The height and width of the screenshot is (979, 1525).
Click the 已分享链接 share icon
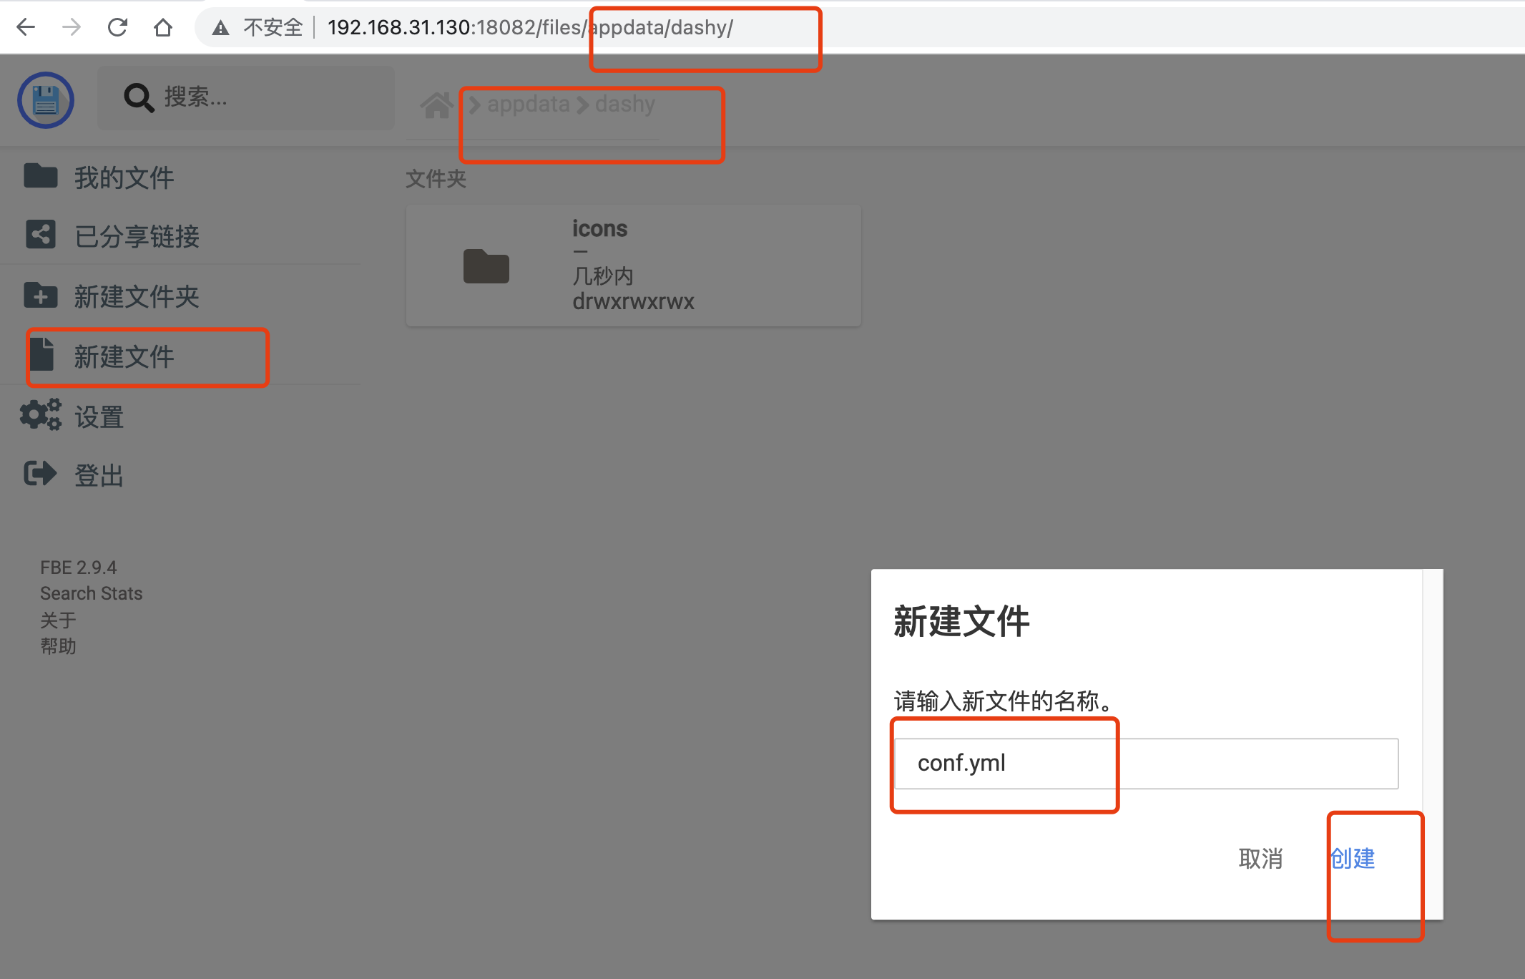coord(41,235)
